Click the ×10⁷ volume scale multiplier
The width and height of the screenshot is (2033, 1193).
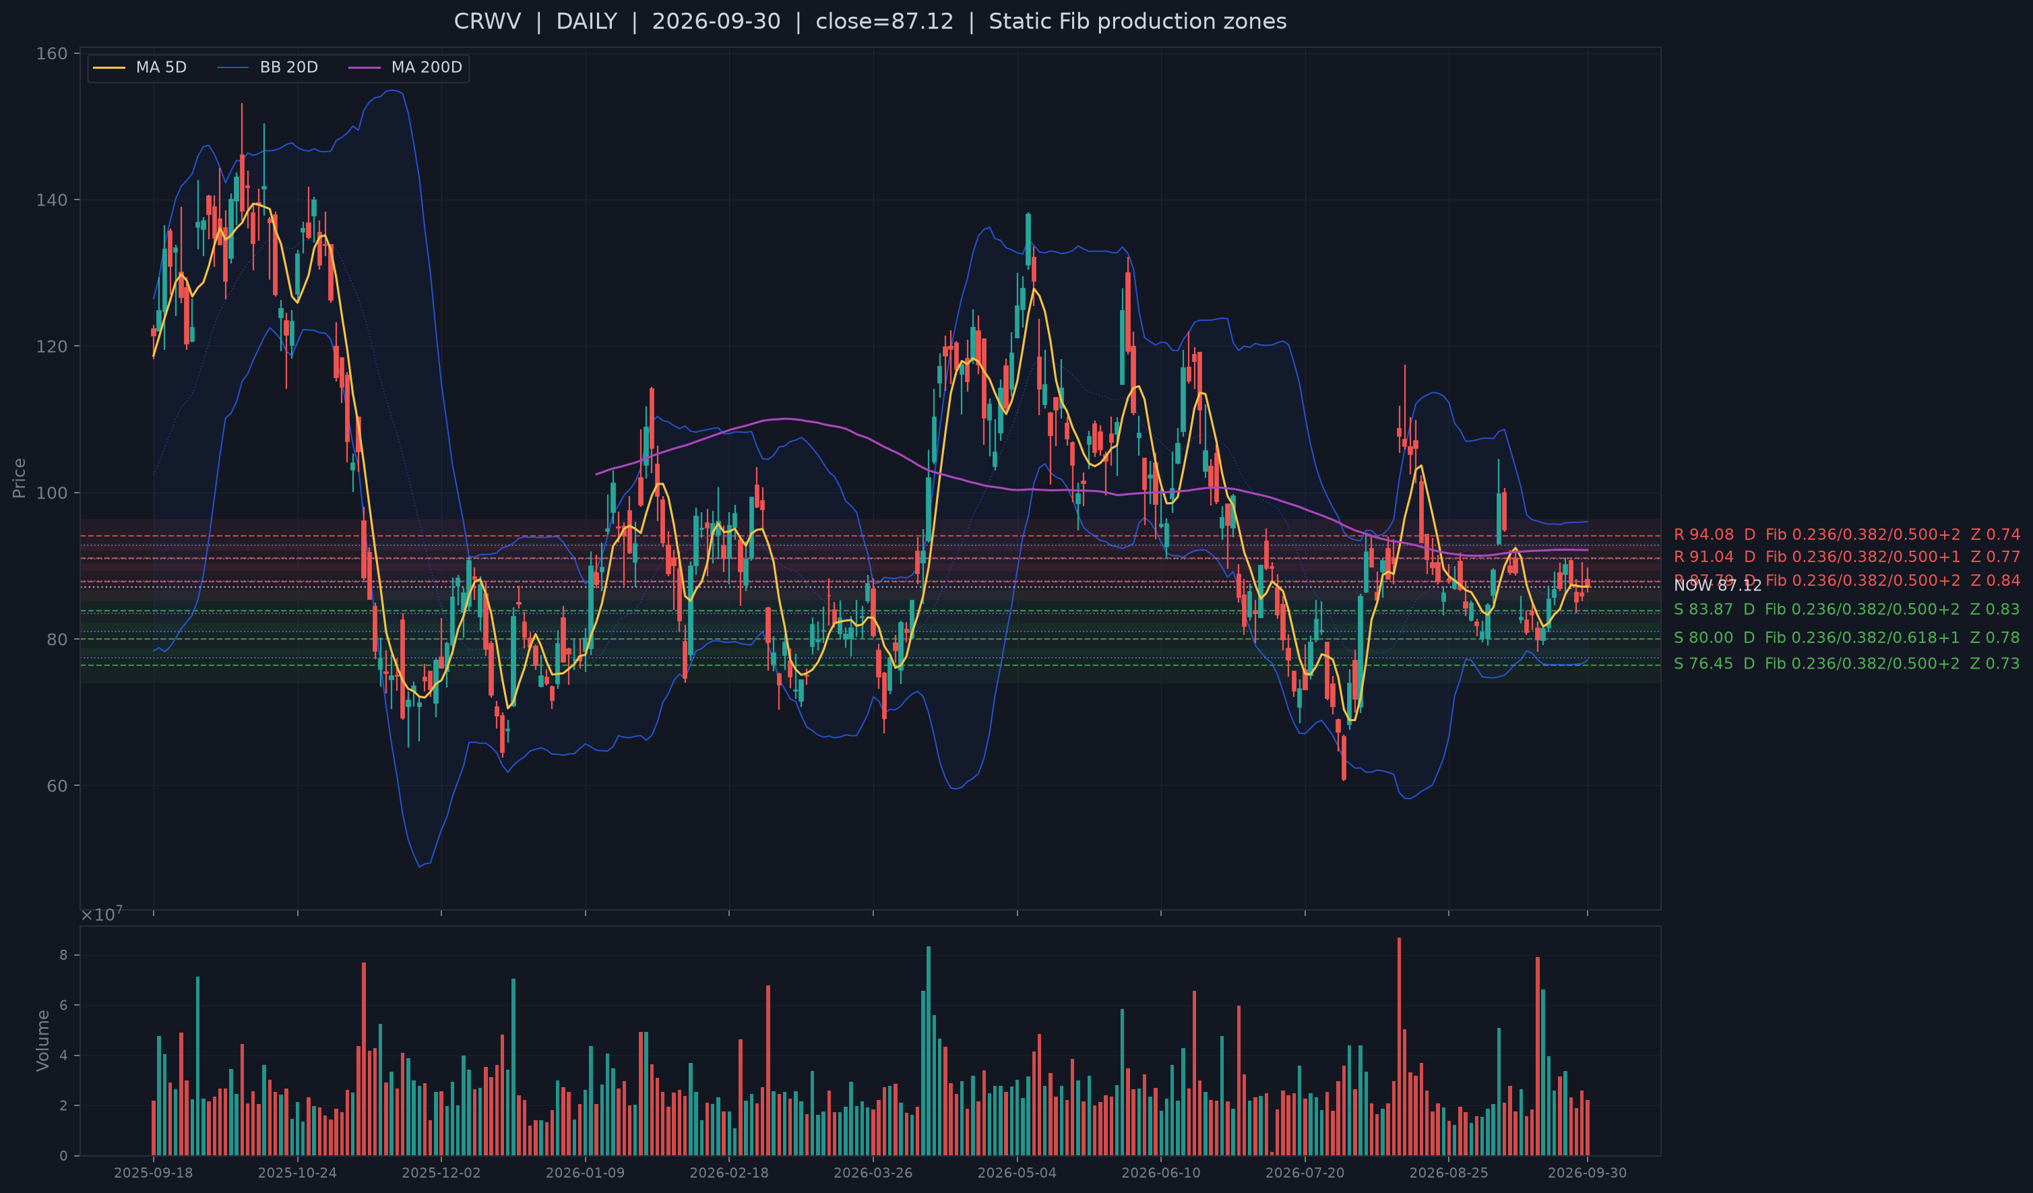(102, 914)
